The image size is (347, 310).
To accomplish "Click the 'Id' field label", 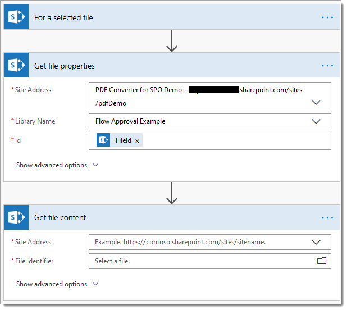I will coord(18,140).
